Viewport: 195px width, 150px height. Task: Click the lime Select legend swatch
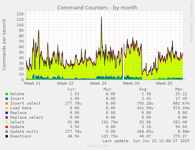[7, 122]
